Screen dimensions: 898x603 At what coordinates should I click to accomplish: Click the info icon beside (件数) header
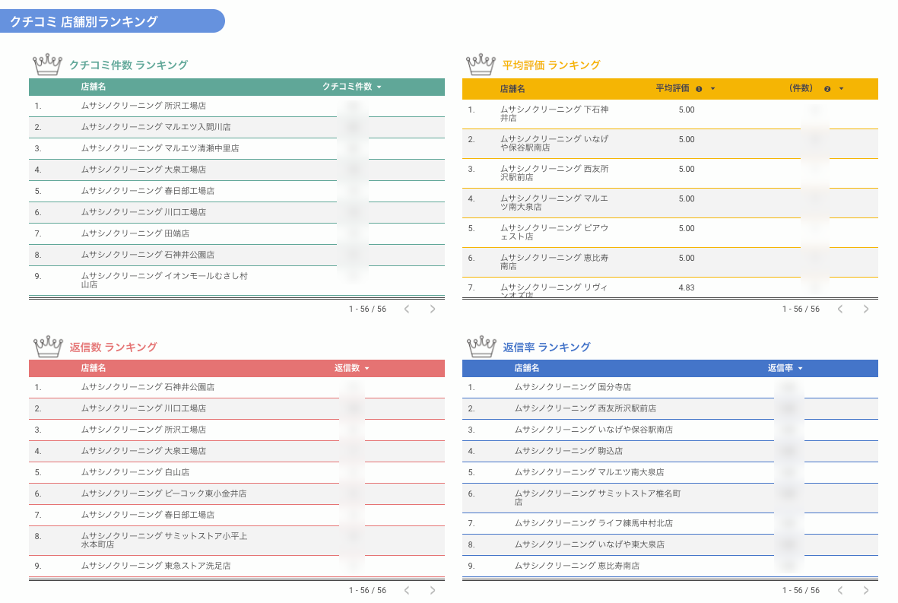click(827, 89)
